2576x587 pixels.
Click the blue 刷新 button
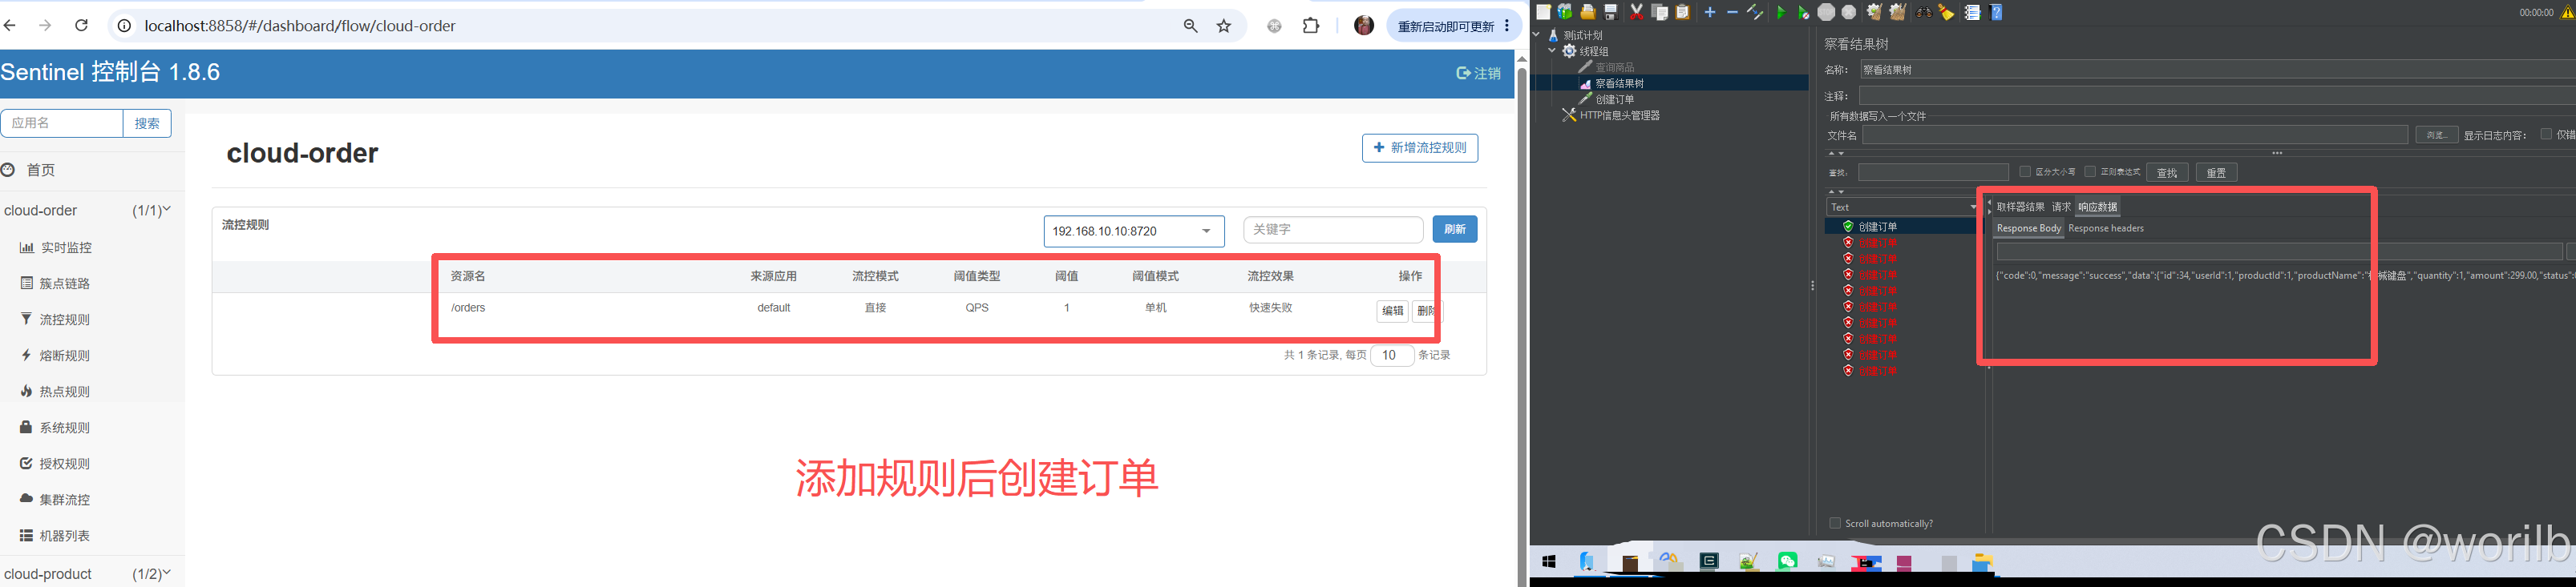coord(1454,230)
